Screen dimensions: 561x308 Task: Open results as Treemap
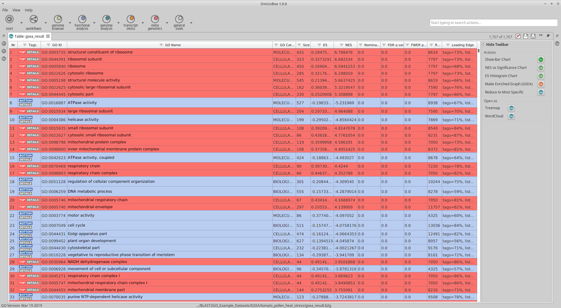pyautogui.click(x=511, y=108)
